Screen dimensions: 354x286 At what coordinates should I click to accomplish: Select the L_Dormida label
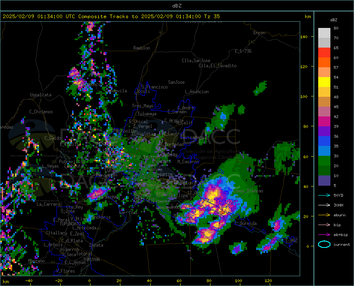pyautogui.click(x=245, y=223)
